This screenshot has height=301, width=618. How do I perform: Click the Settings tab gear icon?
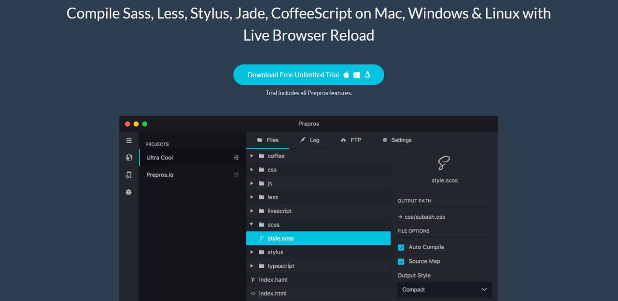coord(385,140)
